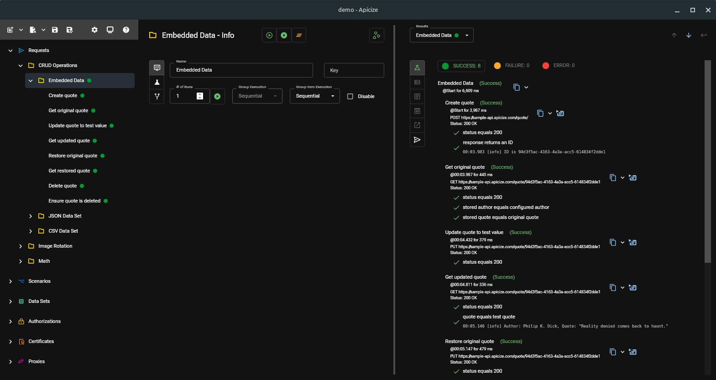Click the return arrow icon at top right
Screen dimensions: 716x380
click(704, 35)
